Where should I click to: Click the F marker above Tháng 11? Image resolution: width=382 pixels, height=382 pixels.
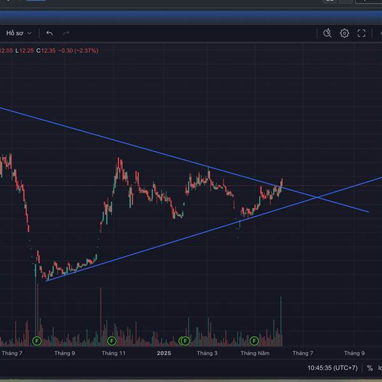[111, 341]
